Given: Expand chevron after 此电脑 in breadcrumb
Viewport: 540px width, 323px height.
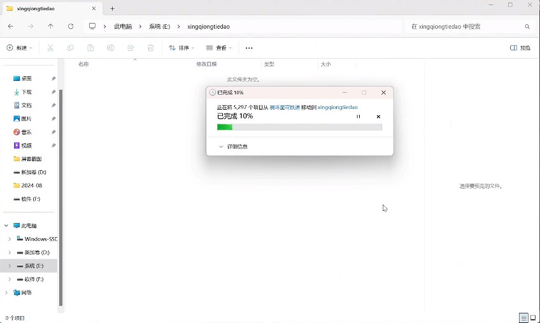Looking at the screenshot, I should [140, 27].
